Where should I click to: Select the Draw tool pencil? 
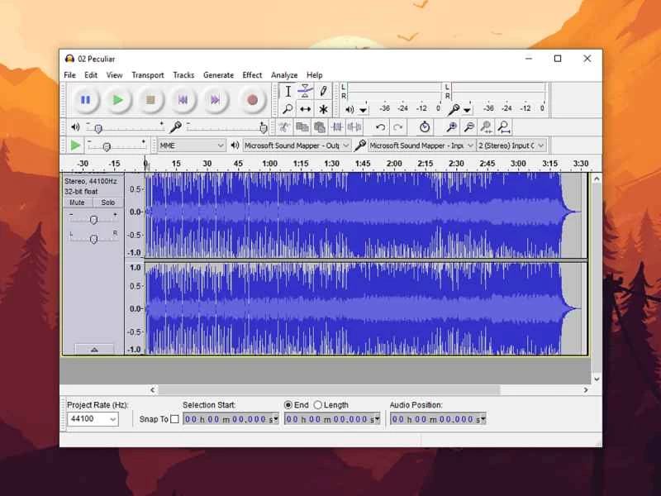coord(322,91)
